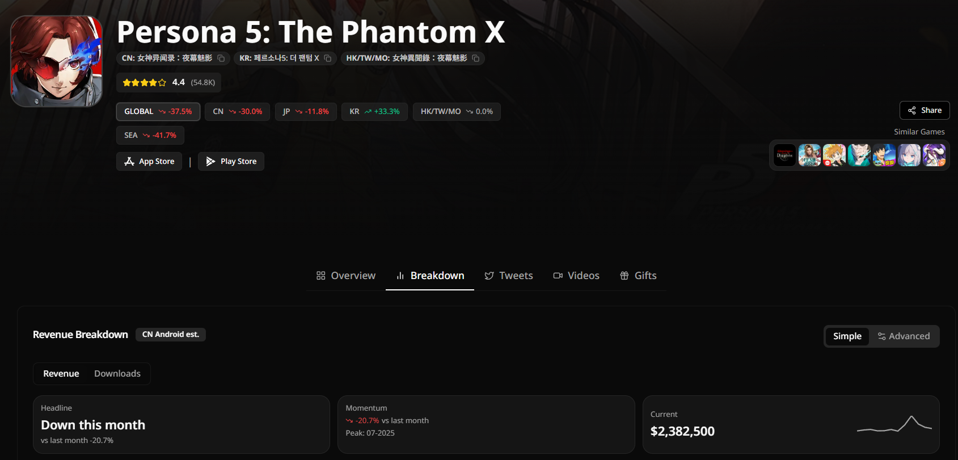Click the Current revenue sparkline chart
Image resolution: width=958 pixels, height=460 pixels.
click(x=894, y=424)
